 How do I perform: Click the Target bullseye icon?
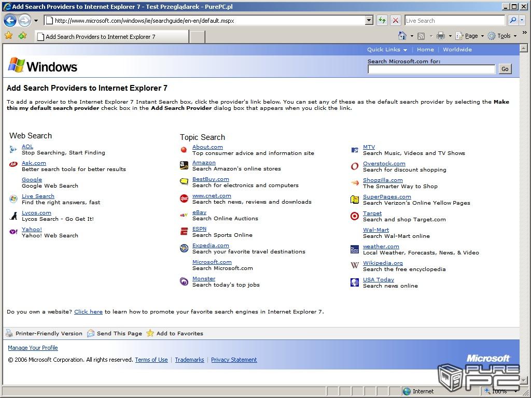(355, 216)
